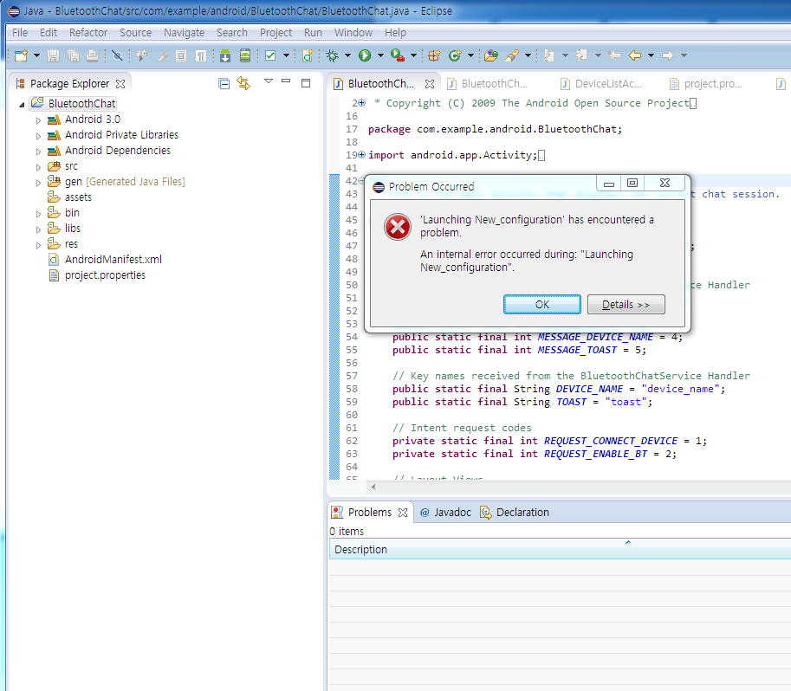Click OK in Problem Occurred dialog
791x691 pixels.
pos(542,305)
